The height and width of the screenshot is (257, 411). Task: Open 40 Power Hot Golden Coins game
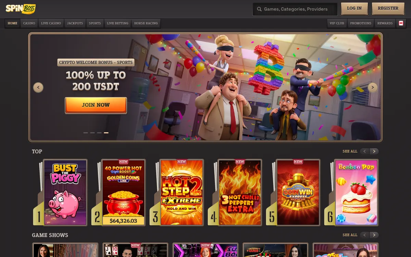123,192
